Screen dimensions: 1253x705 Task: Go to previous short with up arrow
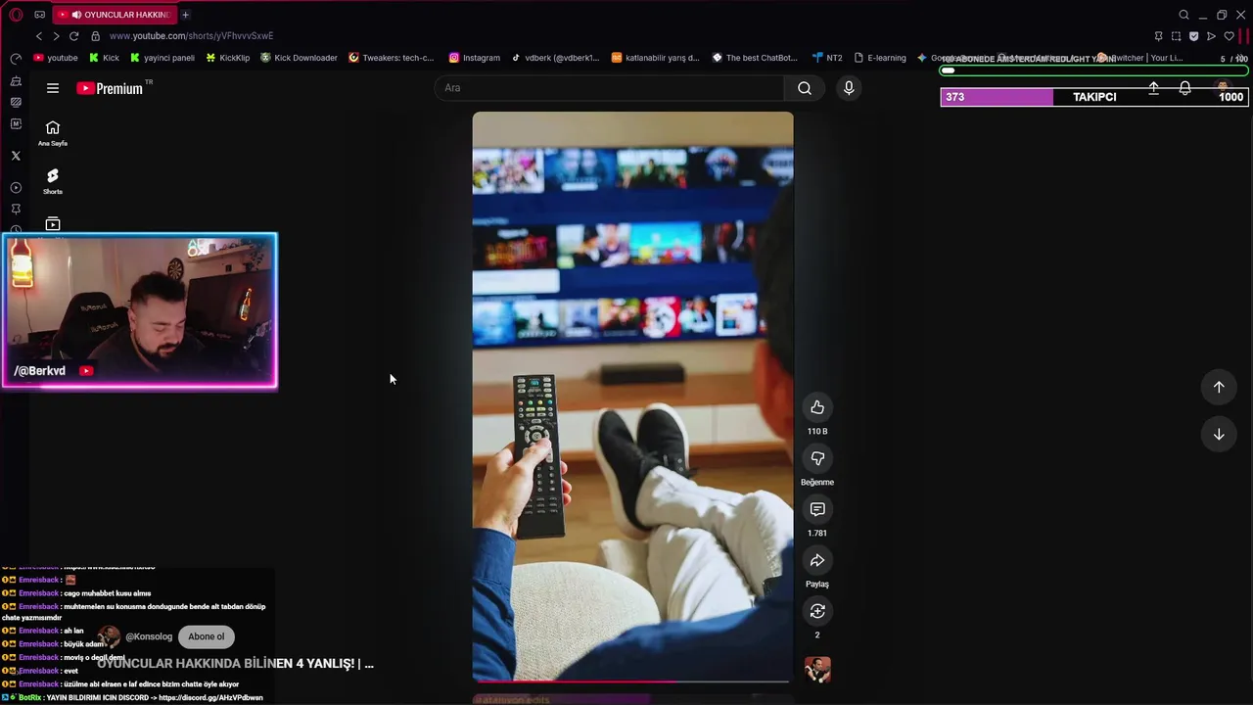pos(1219,387)
